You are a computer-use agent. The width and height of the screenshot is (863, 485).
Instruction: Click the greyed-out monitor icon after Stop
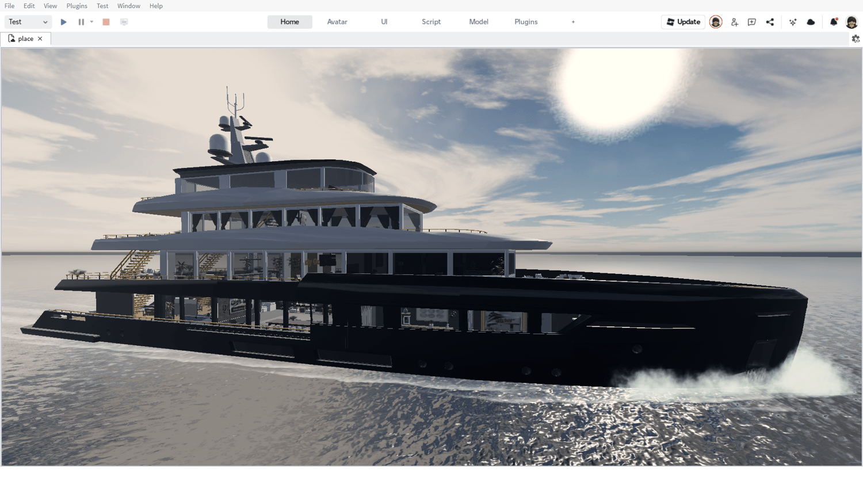coord(124,22)
